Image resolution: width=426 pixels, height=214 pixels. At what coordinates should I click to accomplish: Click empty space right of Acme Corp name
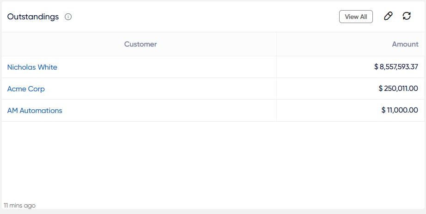[161, 89]
